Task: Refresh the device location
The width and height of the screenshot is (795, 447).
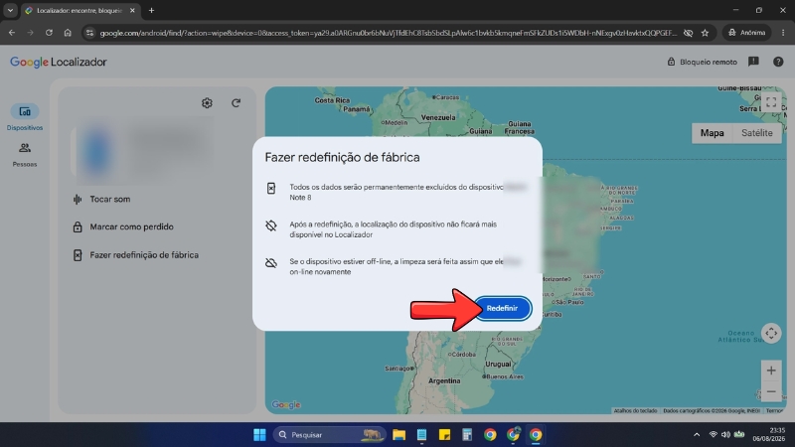Action: (236, 103)
